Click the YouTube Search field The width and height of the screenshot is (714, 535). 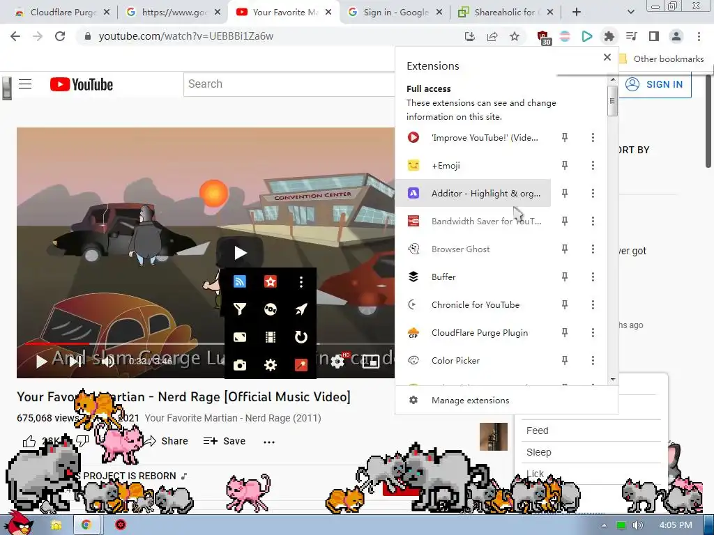(289, 84)
